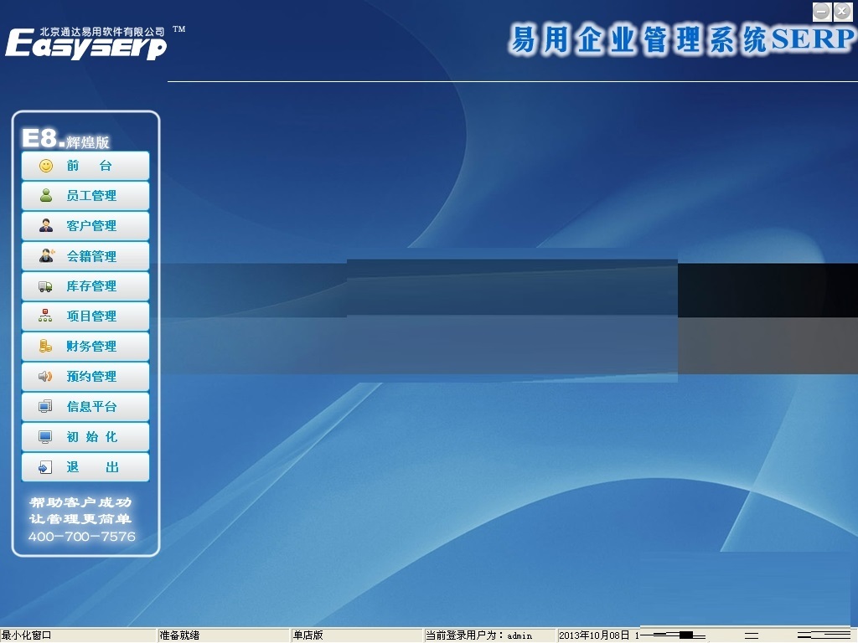Click the Easyserp logo at top left
The image size is (858, 643).
pyautogui.click(x=86, y=43)
